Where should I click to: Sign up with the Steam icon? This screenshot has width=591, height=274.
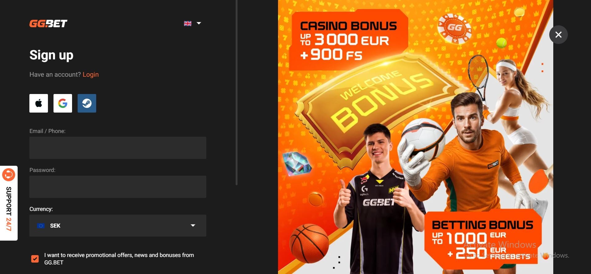click(87, 103)
